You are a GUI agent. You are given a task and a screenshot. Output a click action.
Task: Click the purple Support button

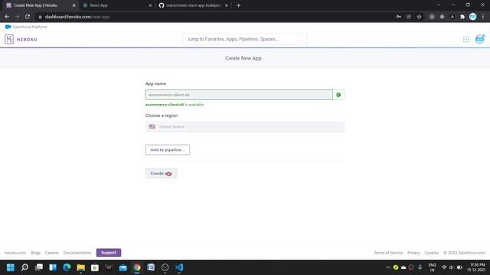[109, 253]
